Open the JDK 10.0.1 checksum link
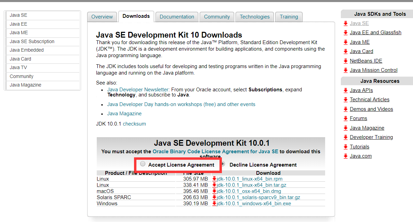The width and height of the screenshot is (413, 222). (x=134, y=124)
